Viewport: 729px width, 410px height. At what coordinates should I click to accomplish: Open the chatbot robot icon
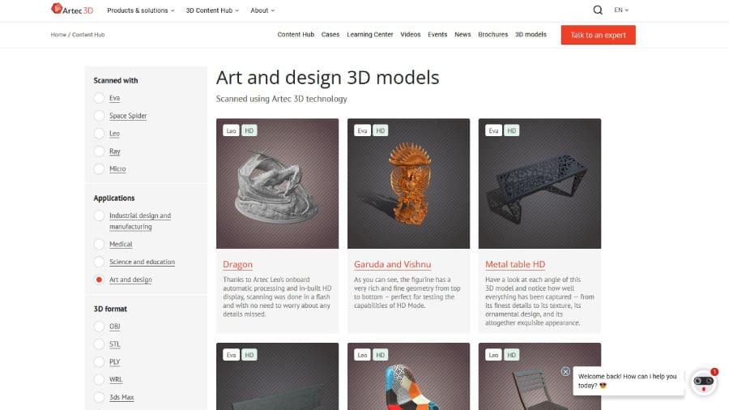click(703, 382)
